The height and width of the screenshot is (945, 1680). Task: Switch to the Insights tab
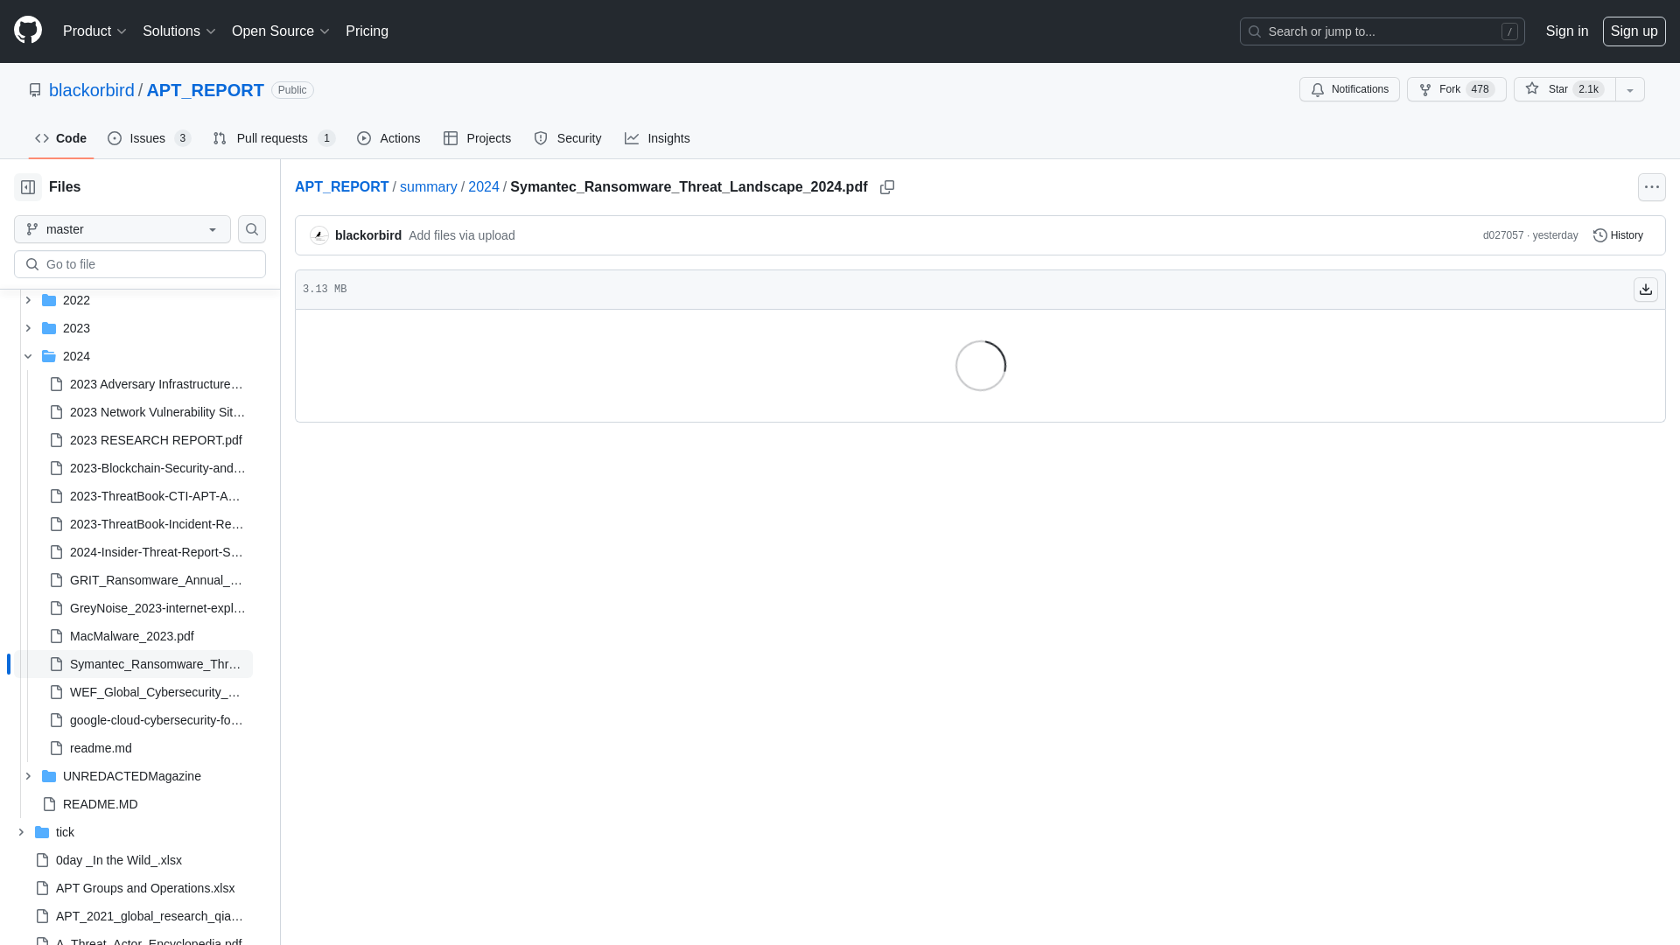pyautogui.click(x=657, y=138)
